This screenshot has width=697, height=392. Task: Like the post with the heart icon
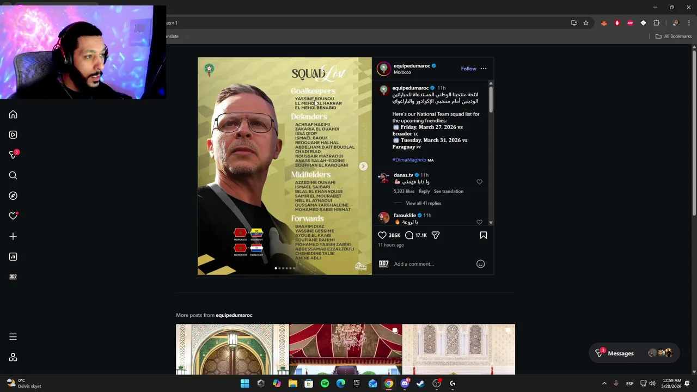[382, 235]
